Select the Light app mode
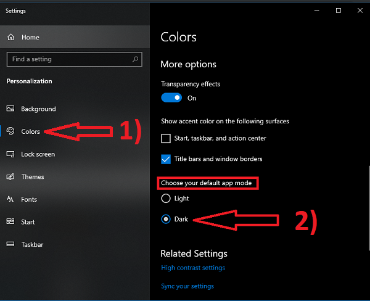Viewport: 370px width, 301px height. pos(166,199)
